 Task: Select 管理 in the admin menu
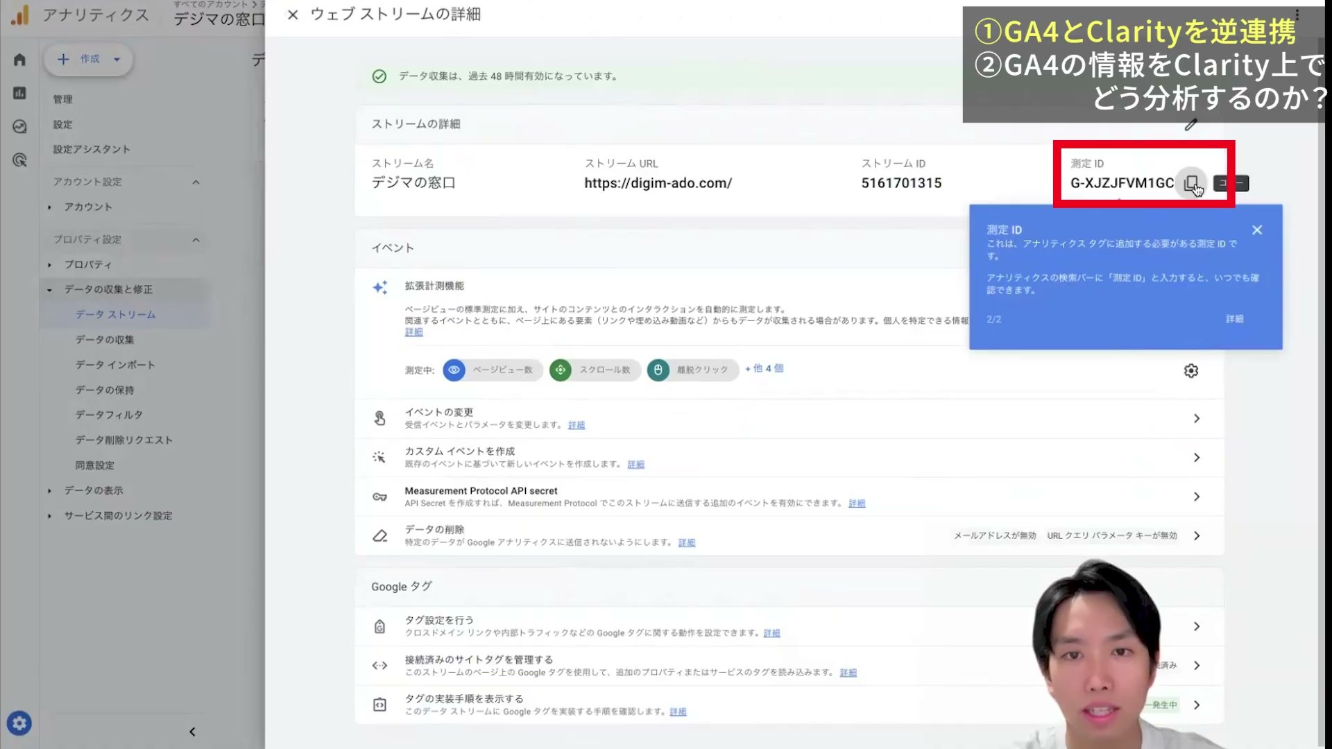(x=63, y=99)
